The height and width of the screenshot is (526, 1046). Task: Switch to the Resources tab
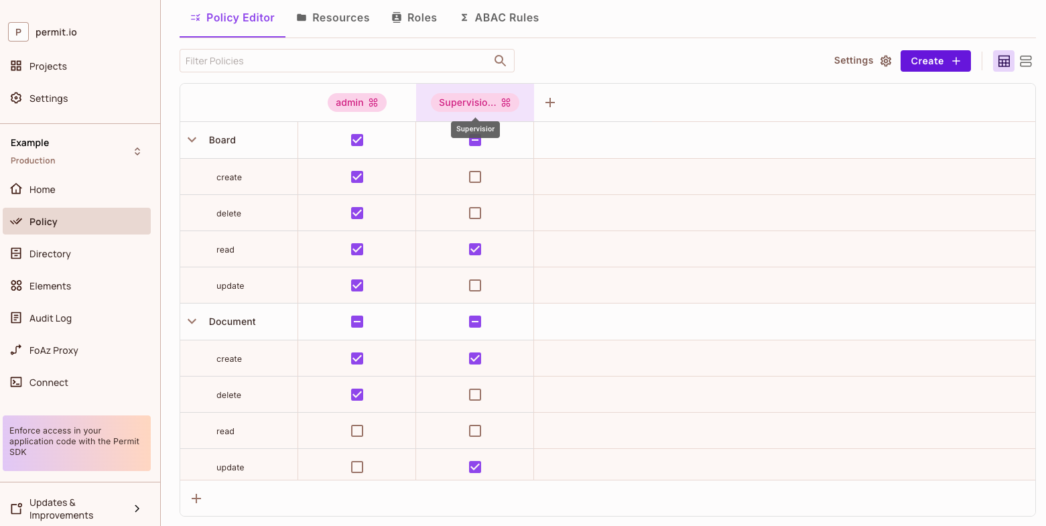click(332, 17)
